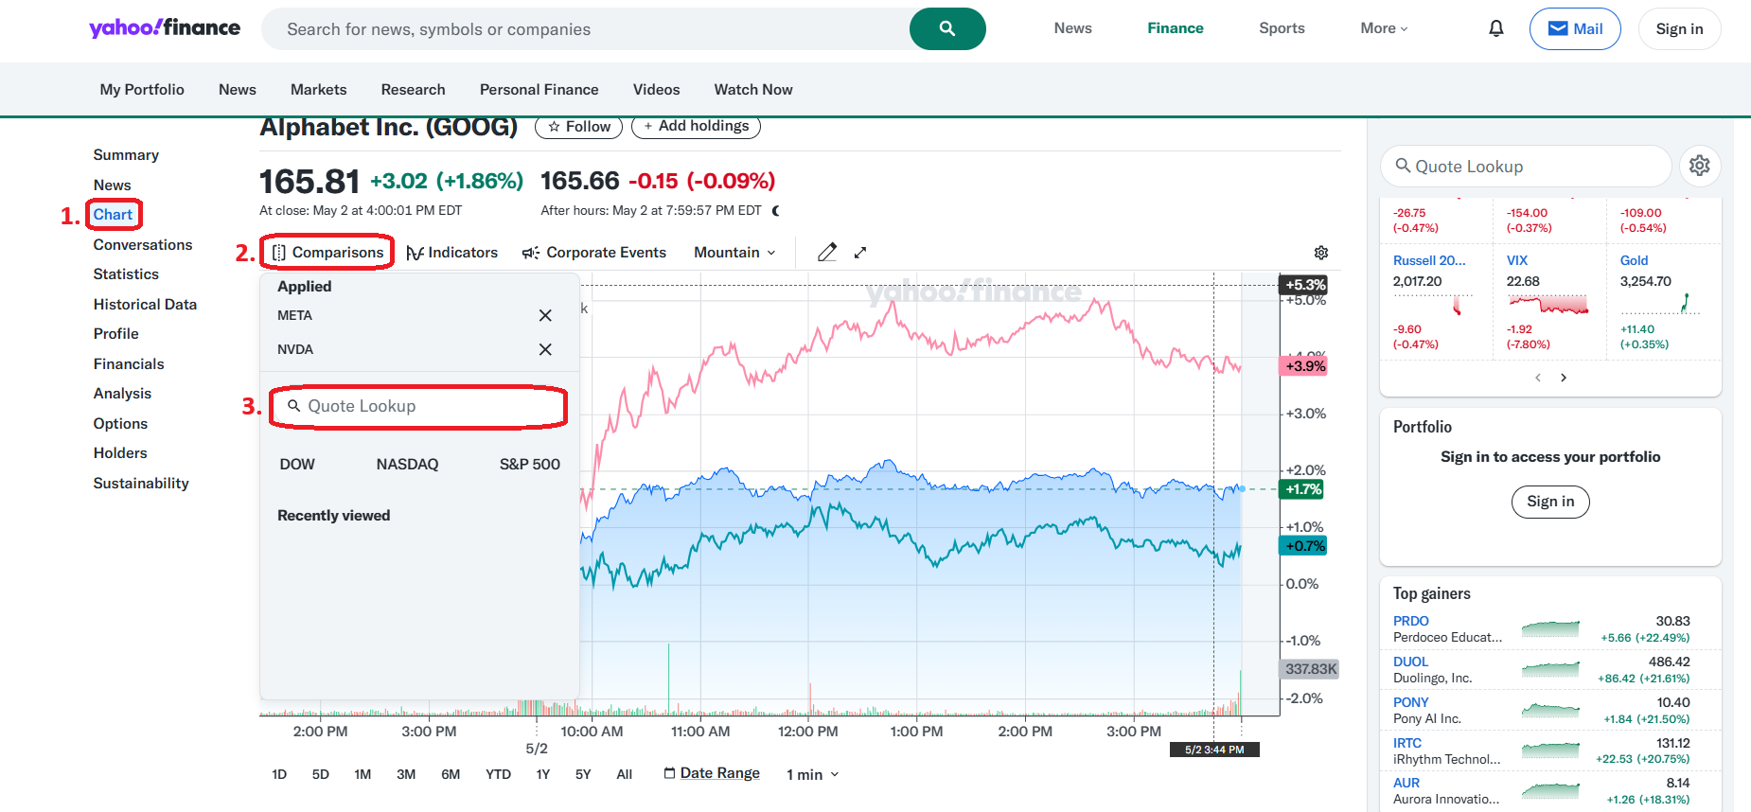
Task: Open Personal Finance in nav bar
Action: (539, 90)
